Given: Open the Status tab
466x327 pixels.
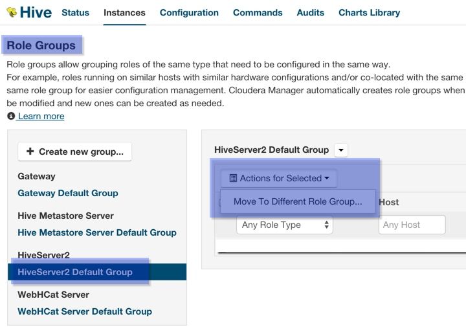Looking at the screenshot, I should point(75,12).
